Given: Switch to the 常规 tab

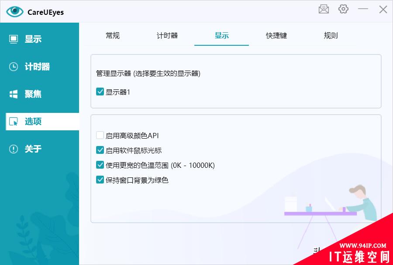Looking at the screenshot, I should [113, 36].
